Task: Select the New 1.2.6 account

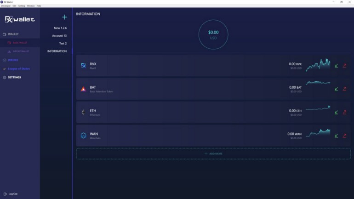Action: click(x=60, y=28)
